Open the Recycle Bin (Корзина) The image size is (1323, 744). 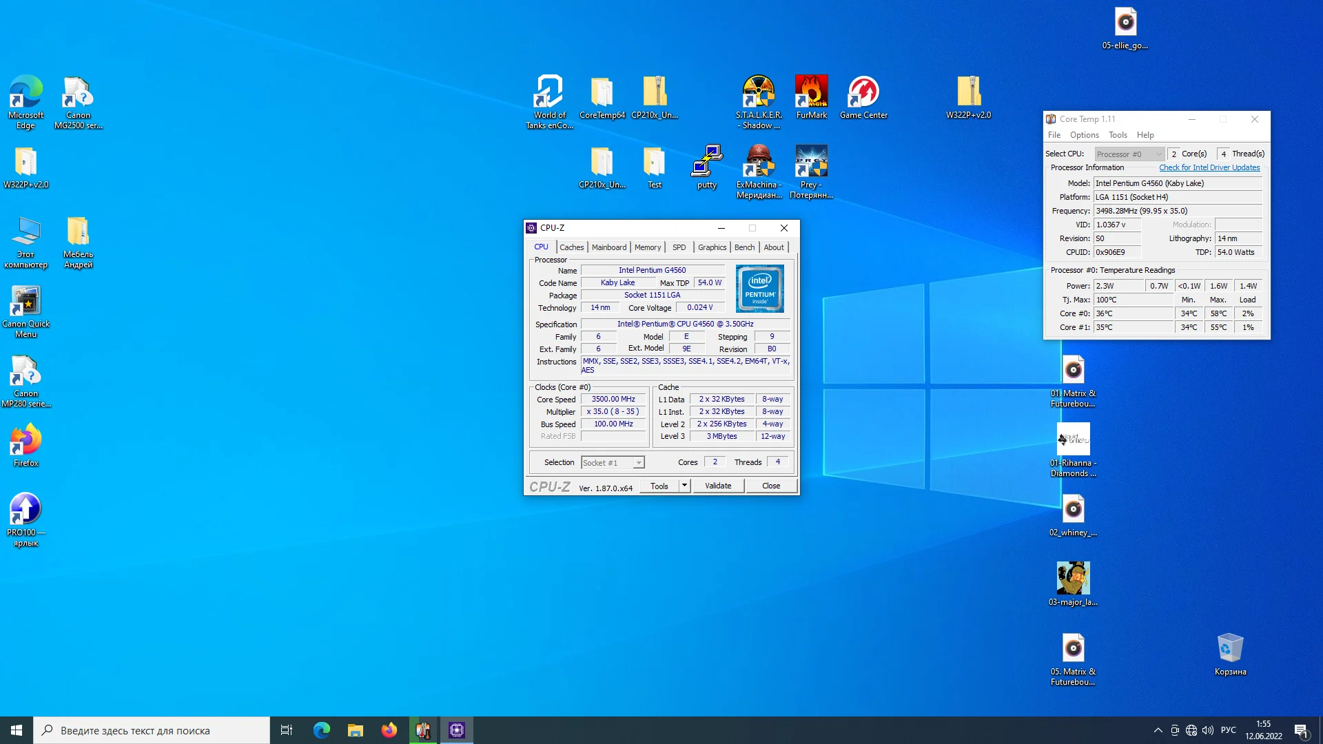[1230, 649]
